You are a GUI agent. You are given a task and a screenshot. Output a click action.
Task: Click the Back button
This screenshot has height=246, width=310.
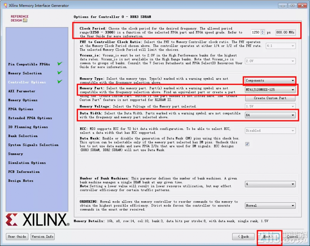[x=243, y=236]
